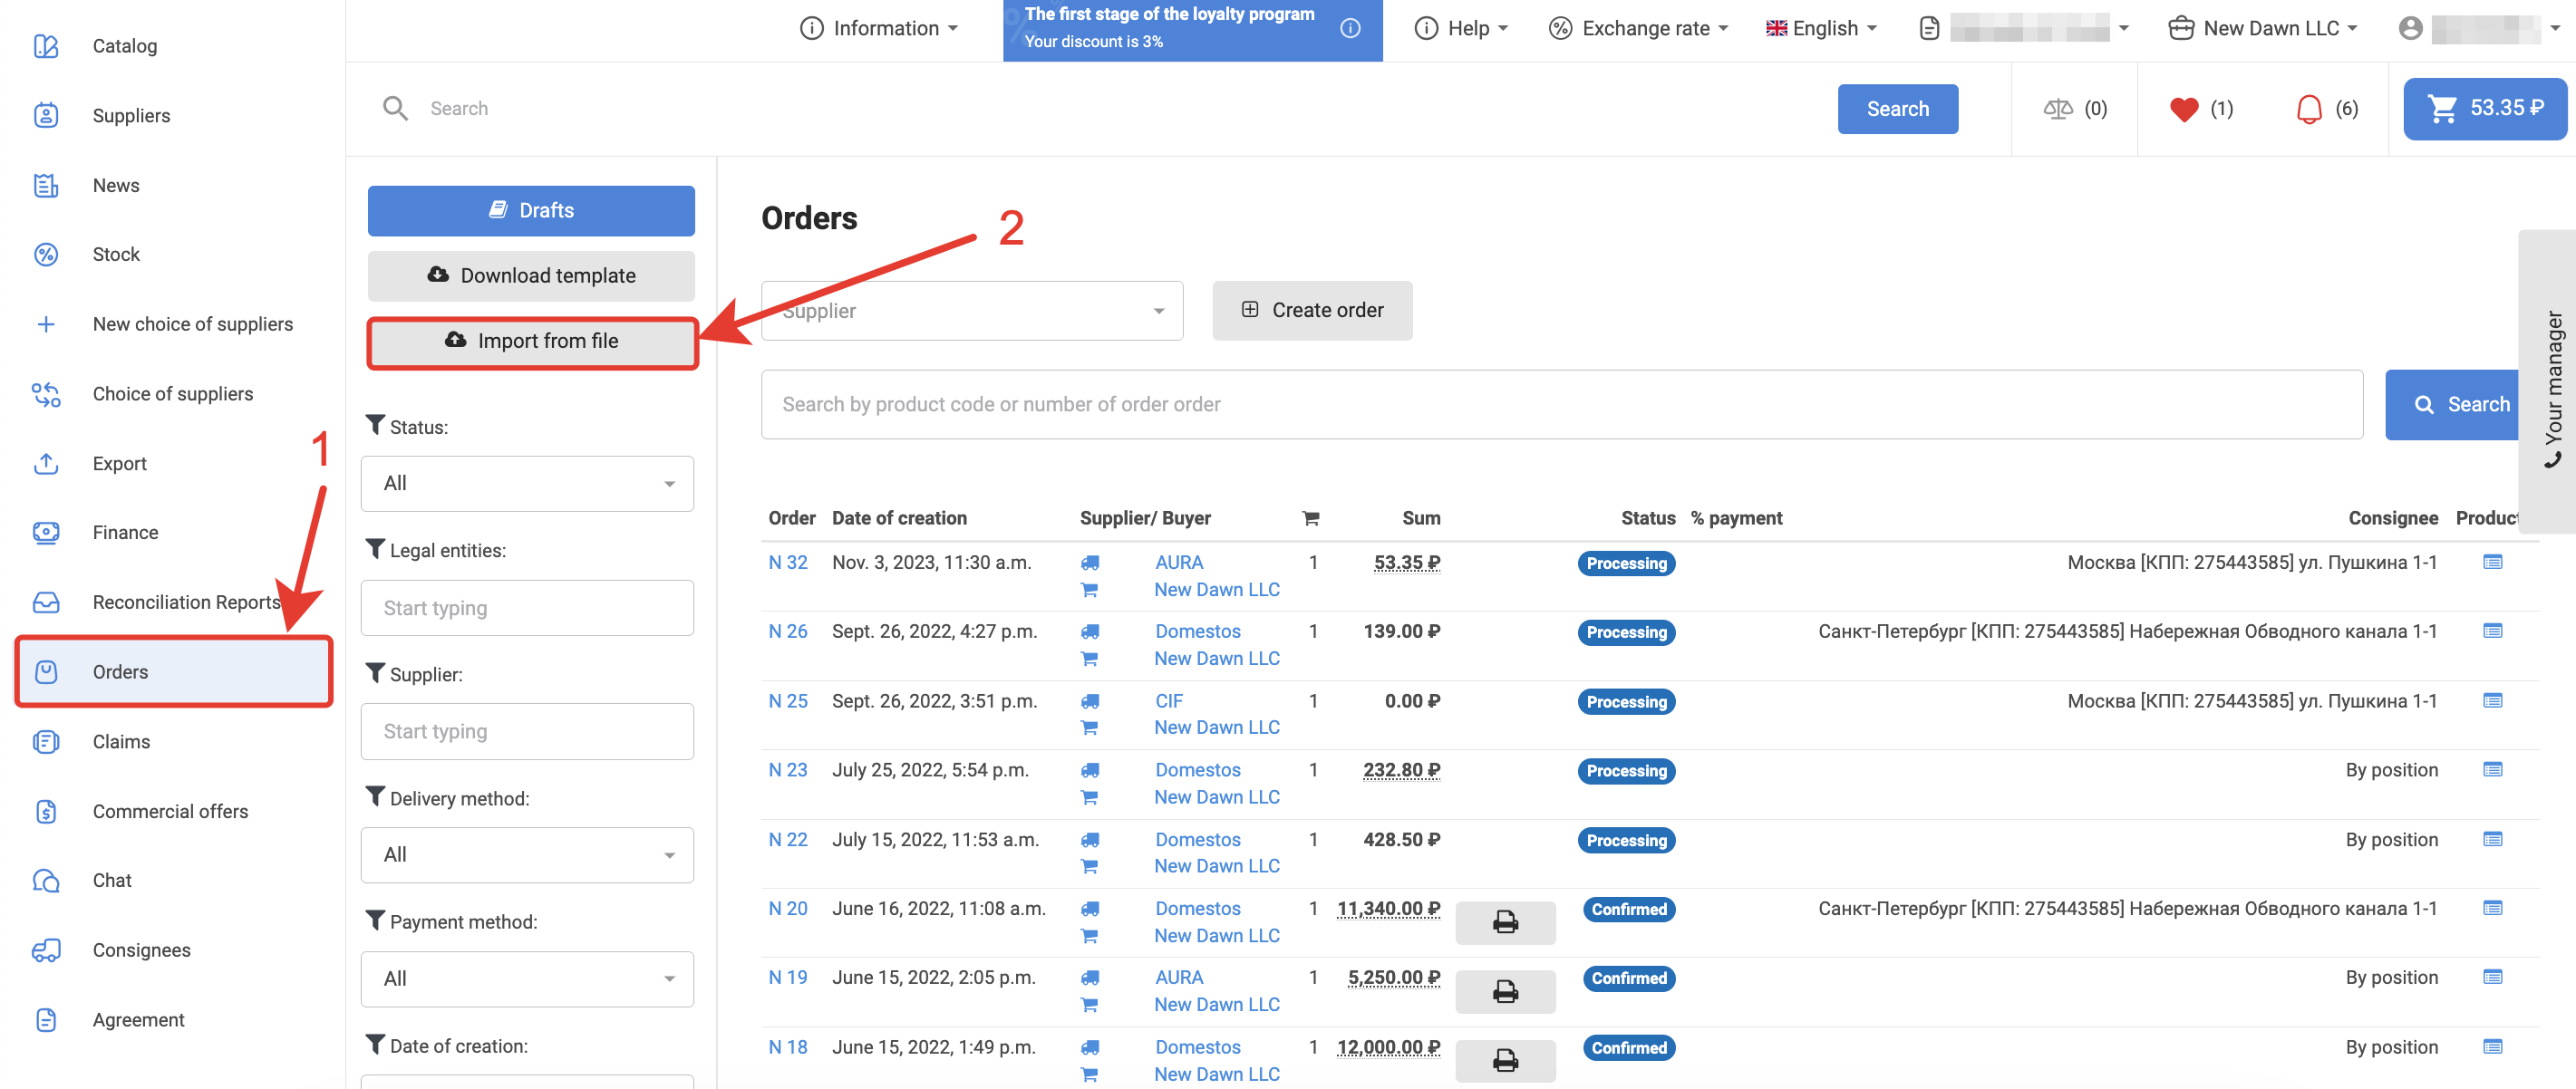Open Chat from the sidebar
Screen dimensions: 2576x1089
[112, 880]
